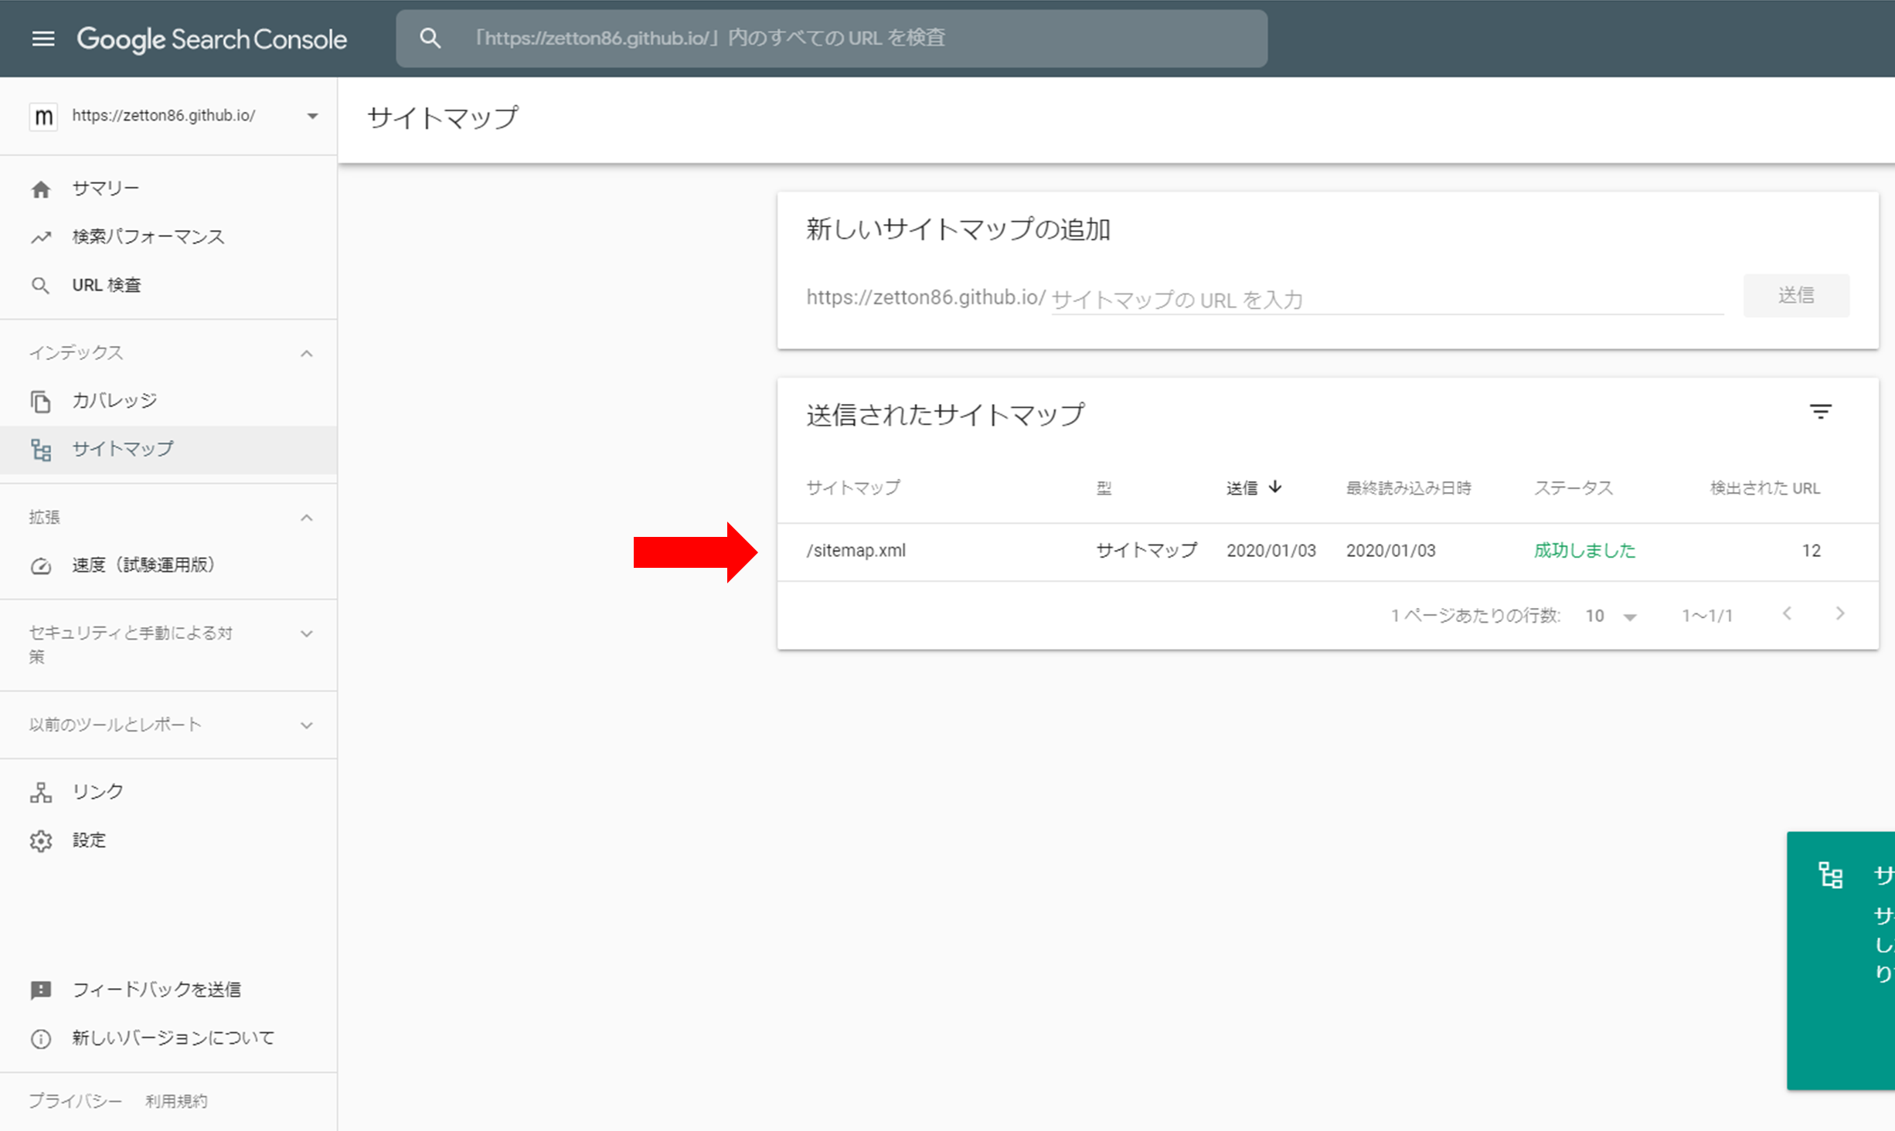Click 送信 button to submit sitemap
Screen dimensions: 1895x1131
[x=1797, y=295]
